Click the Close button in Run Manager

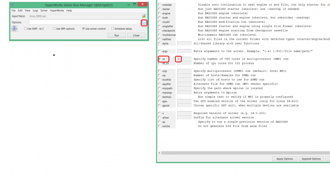point(136,35)
